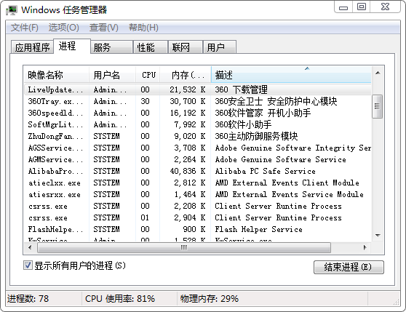Close the Task Manager window
406x312 pixels.
pyautogui.click(x=386, y=7)
